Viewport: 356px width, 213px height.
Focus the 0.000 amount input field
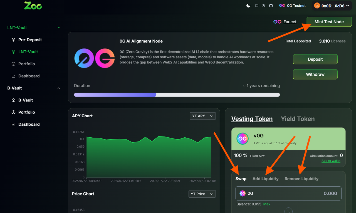(288, 194)
